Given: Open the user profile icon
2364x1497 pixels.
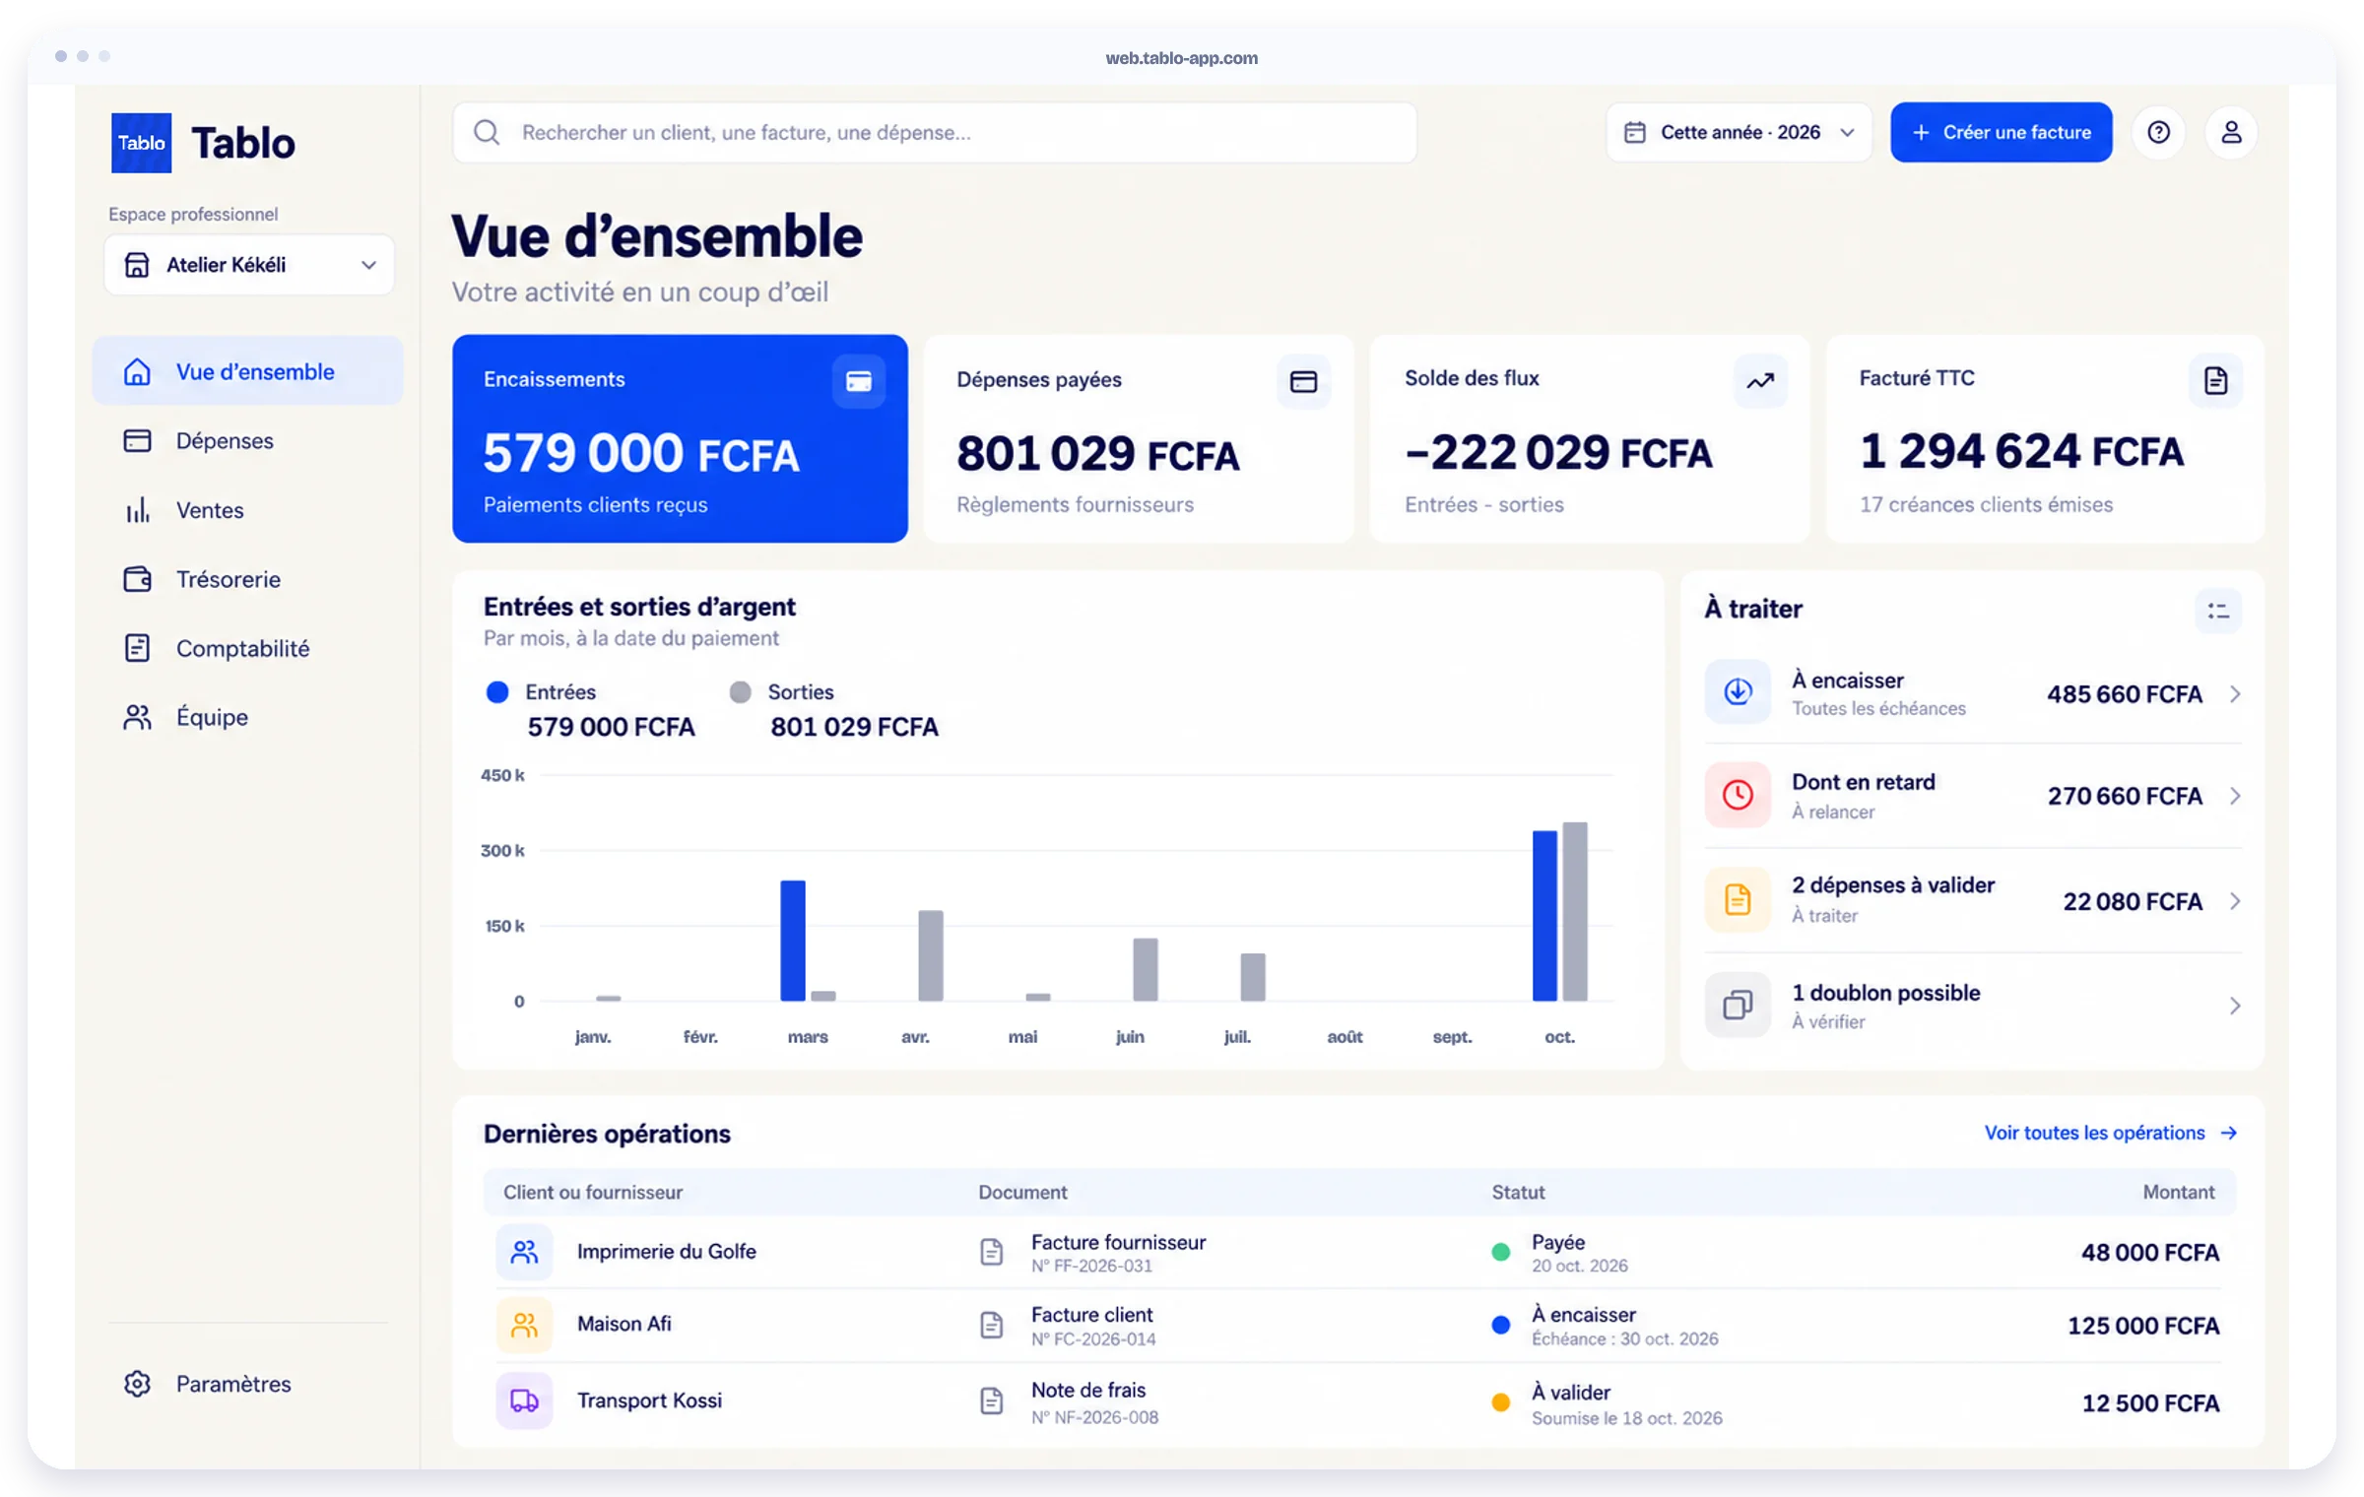Looking at the screenshot, I should click(x=2231, y=132).
